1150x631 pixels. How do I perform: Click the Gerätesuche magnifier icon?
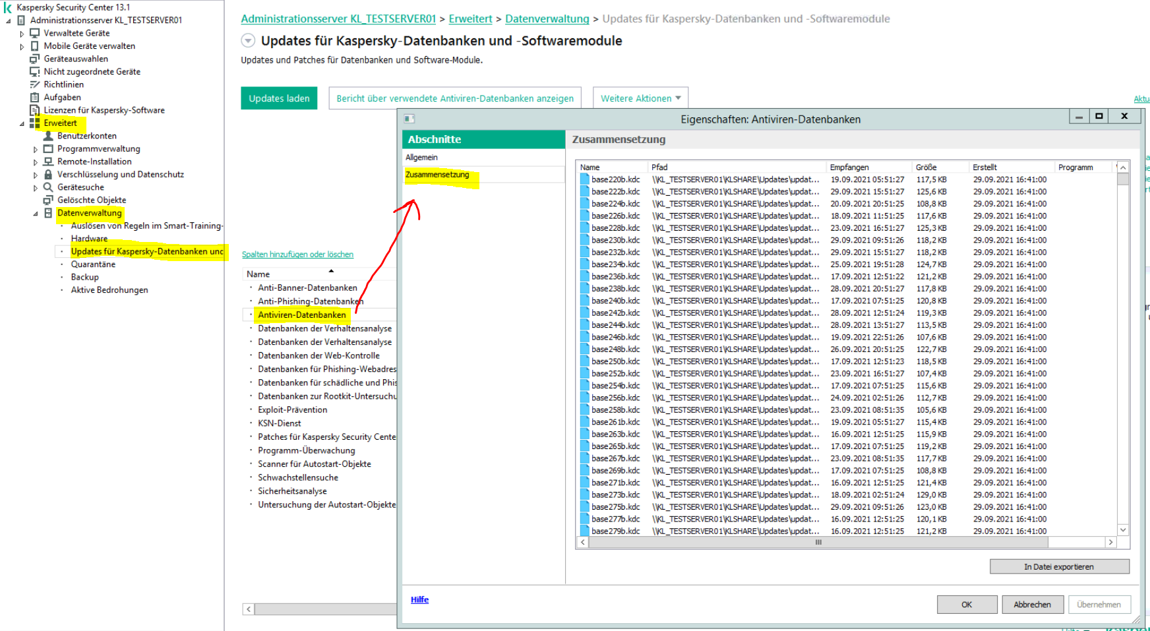pos(48,187)
